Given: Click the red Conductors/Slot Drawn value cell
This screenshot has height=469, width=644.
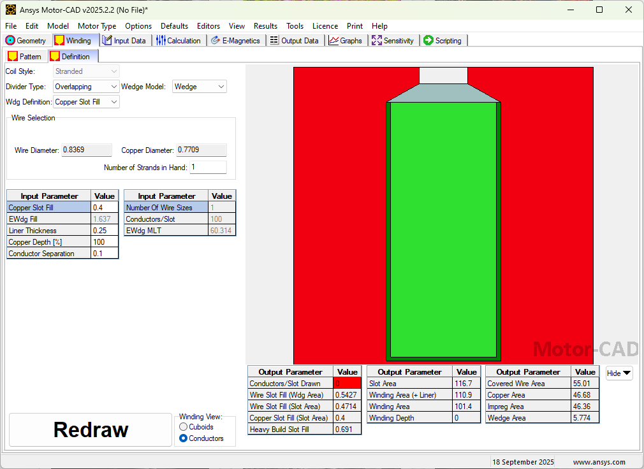Looking at the screenshot, I should point(347,384).
